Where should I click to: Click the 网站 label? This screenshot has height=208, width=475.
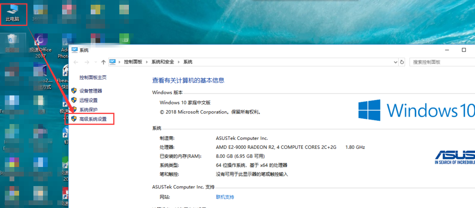point(165,197)
